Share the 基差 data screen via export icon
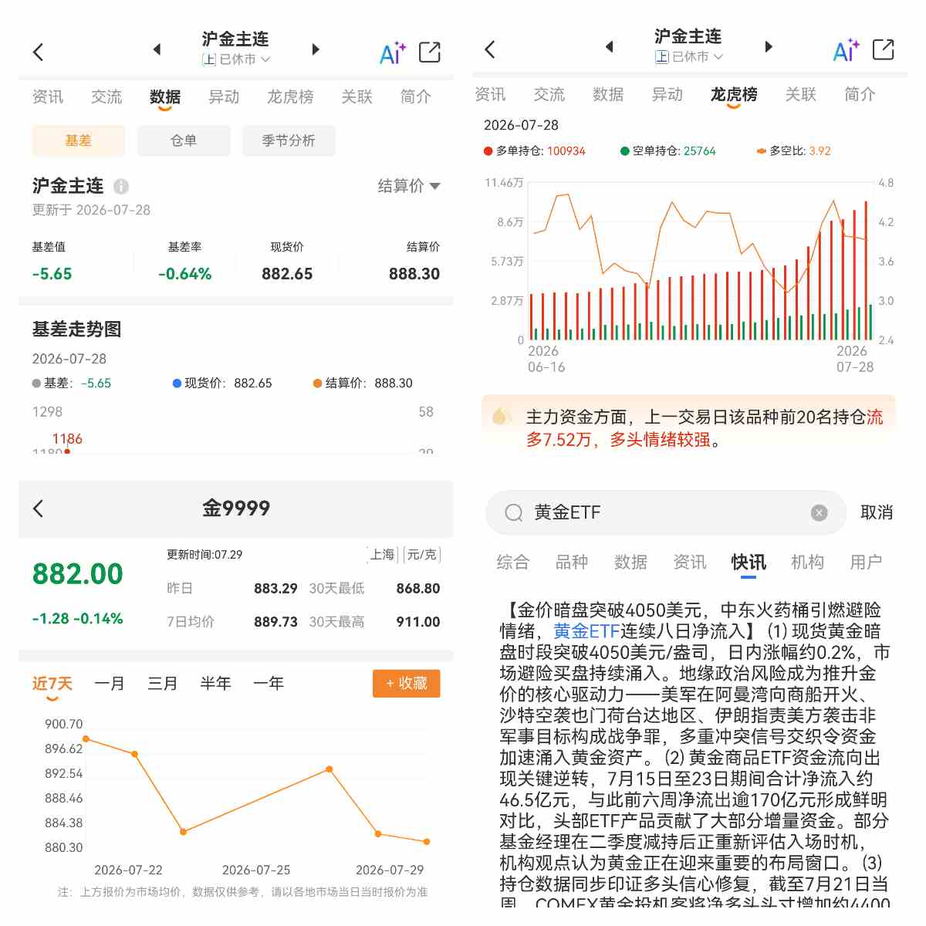 (x=430, y=52)
